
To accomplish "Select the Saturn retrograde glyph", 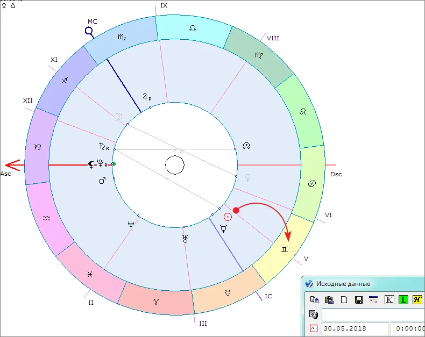I will point(103,146).
